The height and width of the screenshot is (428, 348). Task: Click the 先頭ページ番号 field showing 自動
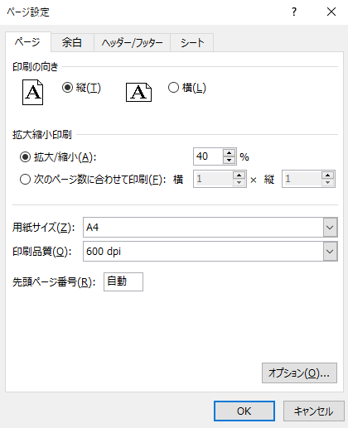tap(123, 281)
